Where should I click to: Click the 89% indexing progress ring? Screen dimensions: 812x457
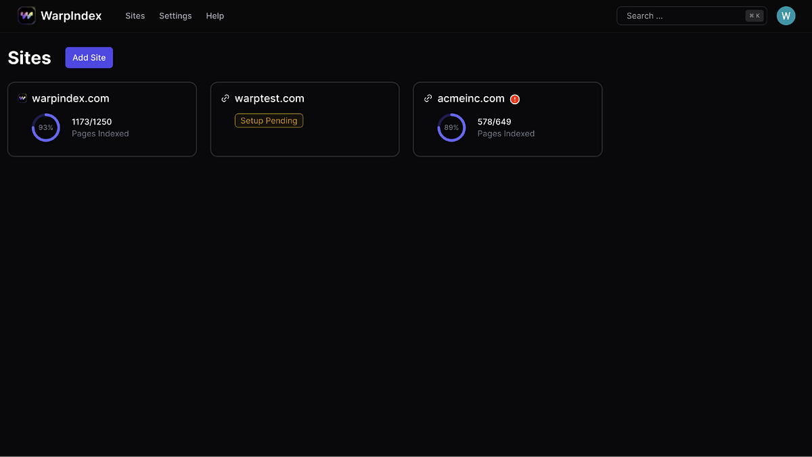tap(452, 127)
